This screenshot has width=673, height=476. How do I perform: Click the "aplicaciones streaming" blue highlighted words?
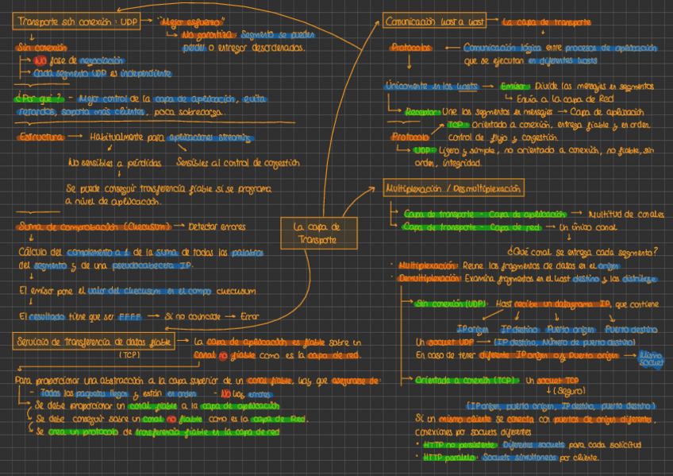pos(210,138)
